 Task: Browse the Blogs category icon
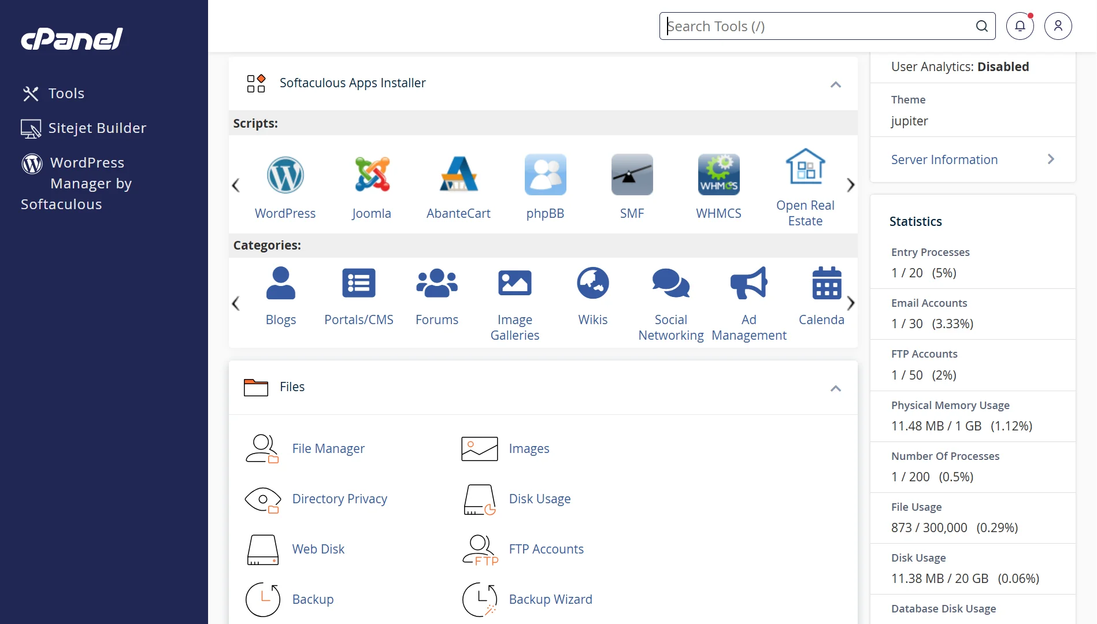pyautogui.click(x=281, y=283)
